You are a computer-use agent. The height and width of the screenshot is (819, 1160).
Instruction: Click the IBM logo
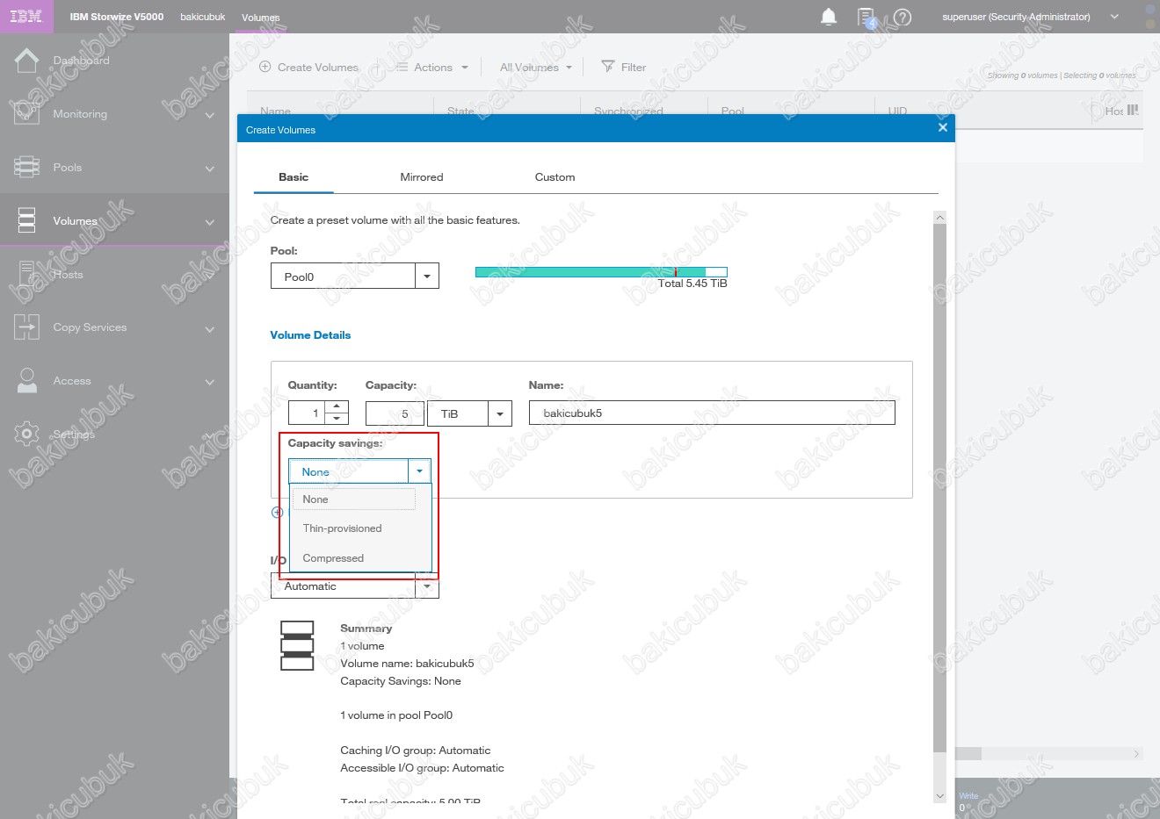pos(26,17)
